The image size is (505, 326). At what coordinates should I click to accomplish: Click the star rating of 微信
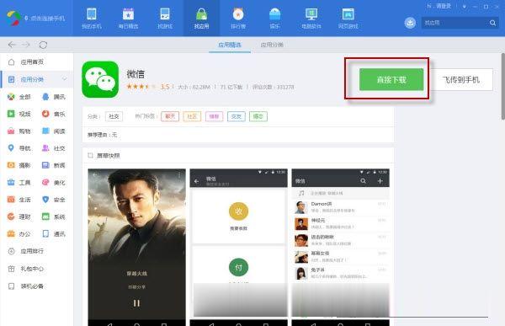[x=141, y=87]
